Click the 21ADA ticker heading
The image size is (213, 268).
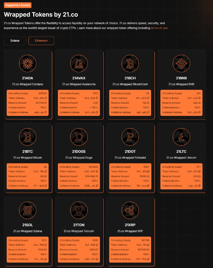tap(27, 78)
